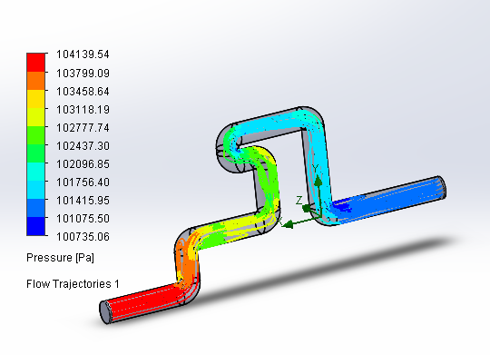Click the legend value 104139.54
Image resolution: width=490 pixels, height=355 pixels.
(83, 54)
